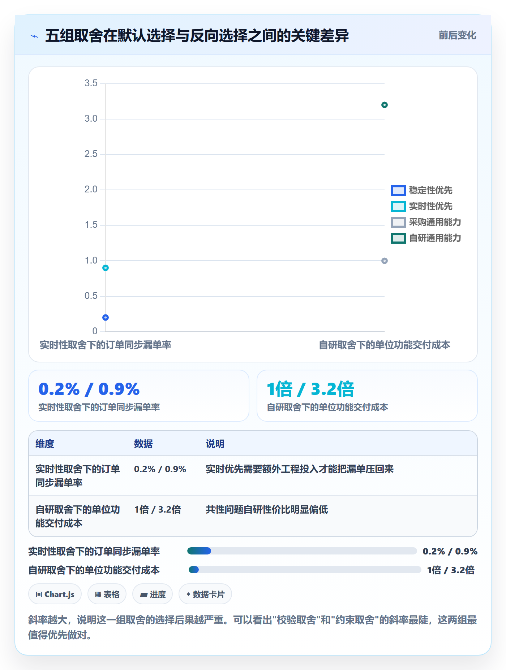Click the 数据 table column header
The height and width of the screenshot is (670, 506).
143,444
